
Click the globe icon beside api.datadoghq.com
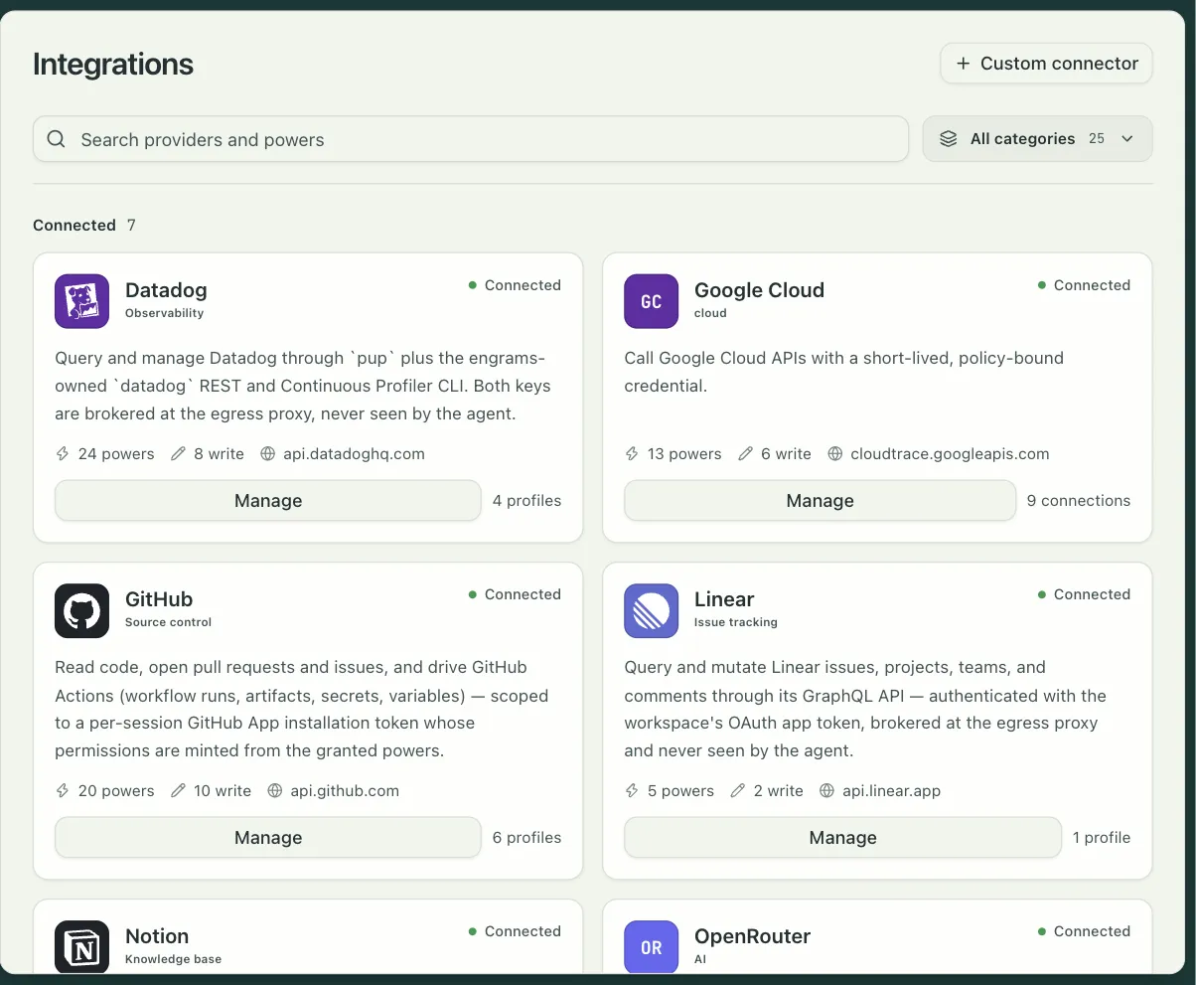pos(268,453)
